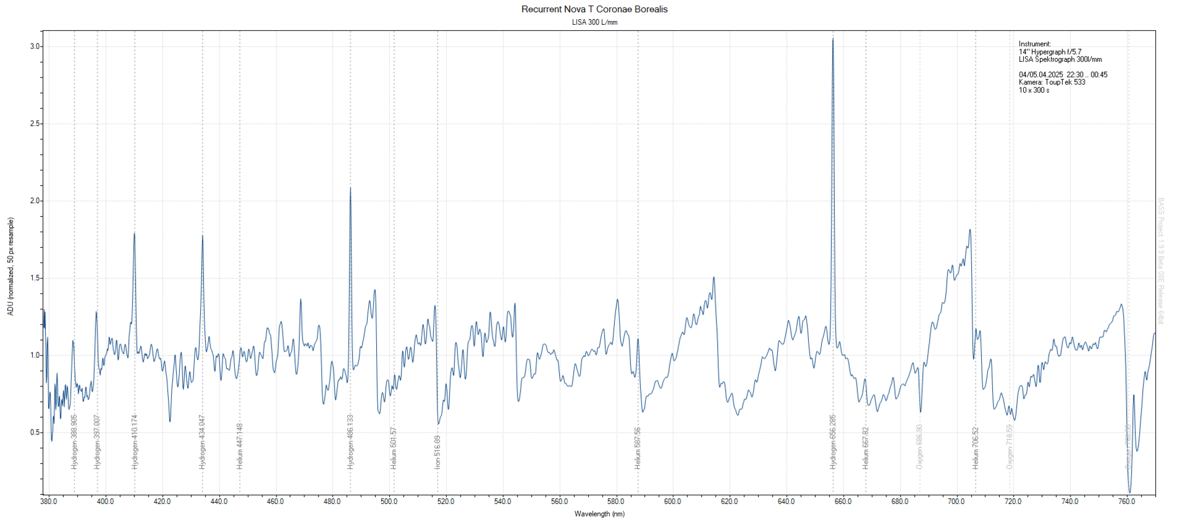1190x525 pixels.
Task: Click the '1.0' y-axis tick label
Action: pyautogui.click(x=35, y=355)
